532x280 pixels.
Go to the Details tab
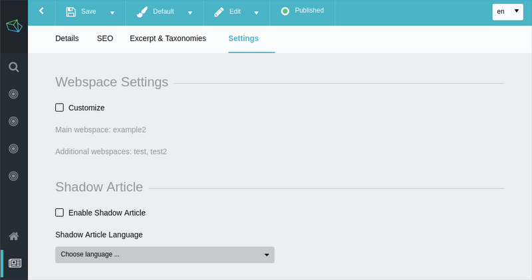pyautogui.click(x=67, y=38)
